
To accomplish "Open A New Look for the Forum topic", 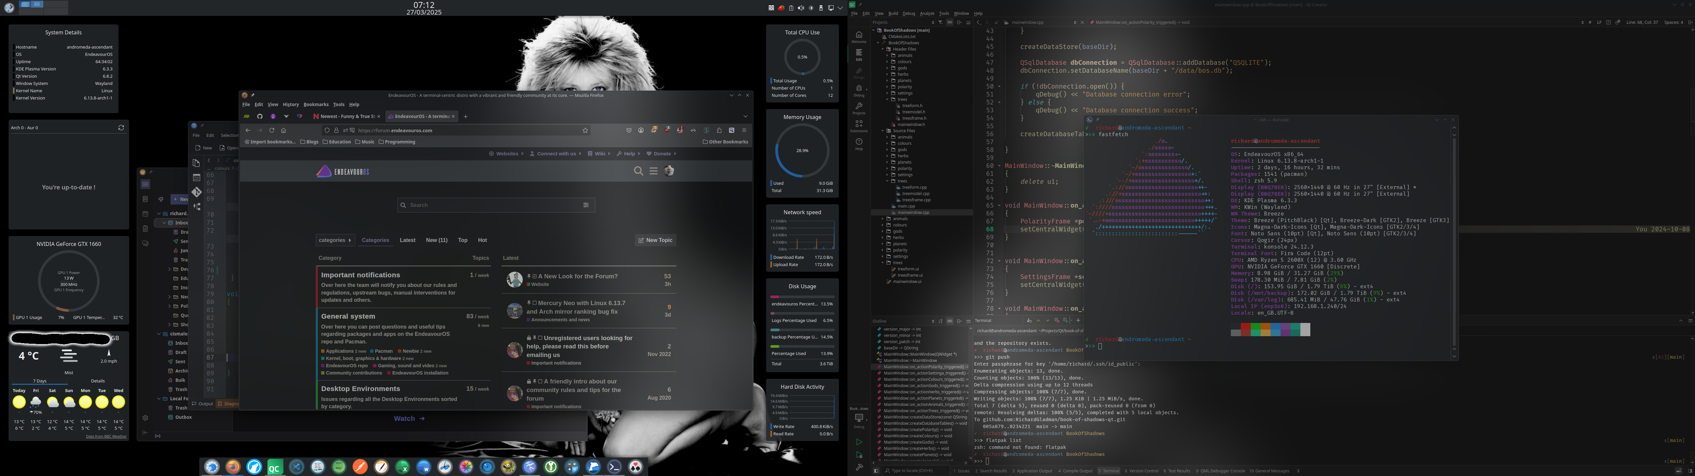I will click(x=578, y=276).
